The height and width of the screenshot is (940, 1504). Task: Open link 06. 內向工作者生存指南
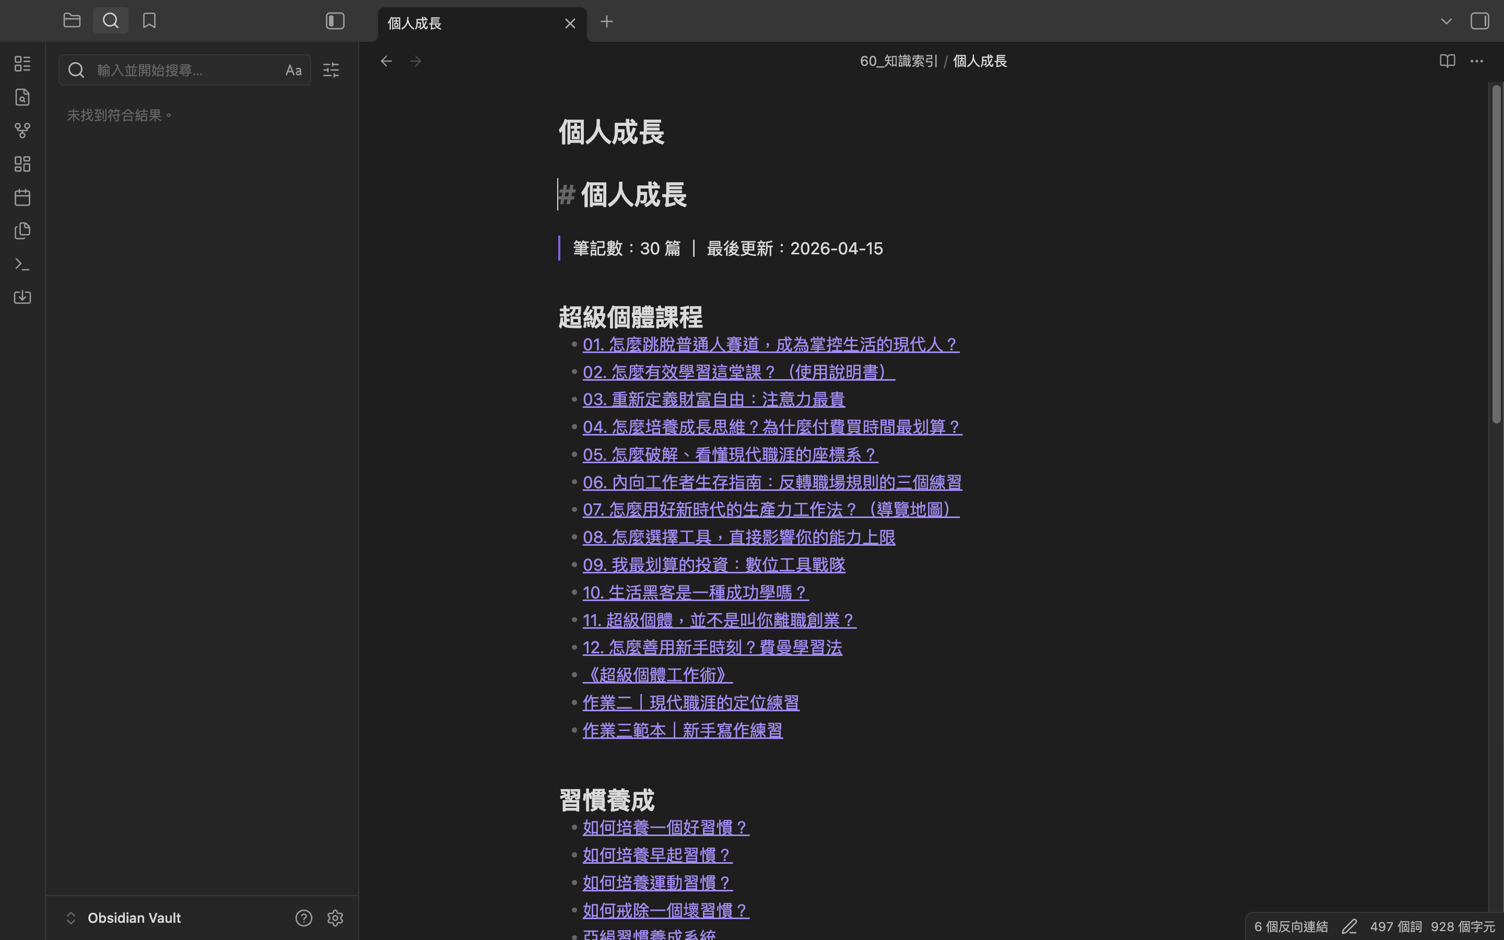point(772,482)
